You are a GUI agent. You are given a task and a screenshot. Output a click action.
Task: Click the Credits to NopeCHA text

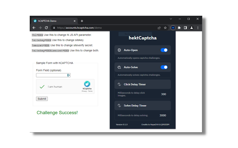[x=155, y=125]
